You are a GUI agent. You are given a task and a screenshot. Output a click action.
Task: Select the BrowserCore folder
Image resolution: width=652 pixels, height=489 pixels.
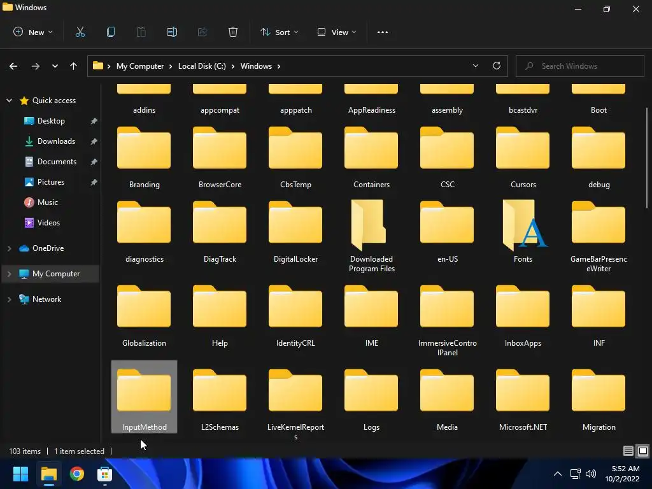pyautogui.click(x=220, y=157)
